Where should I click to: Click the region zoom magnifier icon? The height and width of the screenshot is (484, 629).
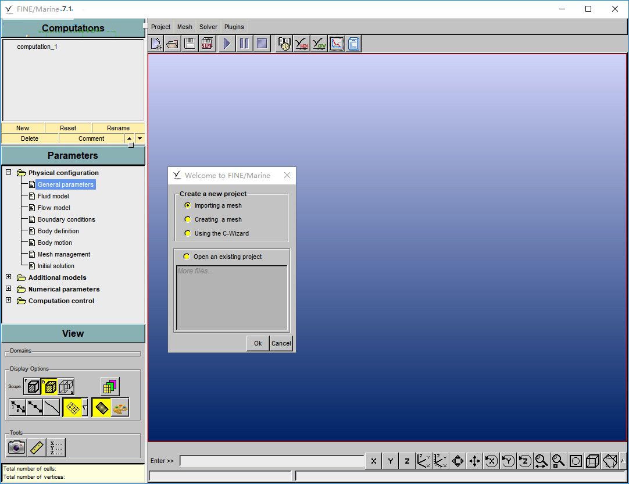click(559, 461)
